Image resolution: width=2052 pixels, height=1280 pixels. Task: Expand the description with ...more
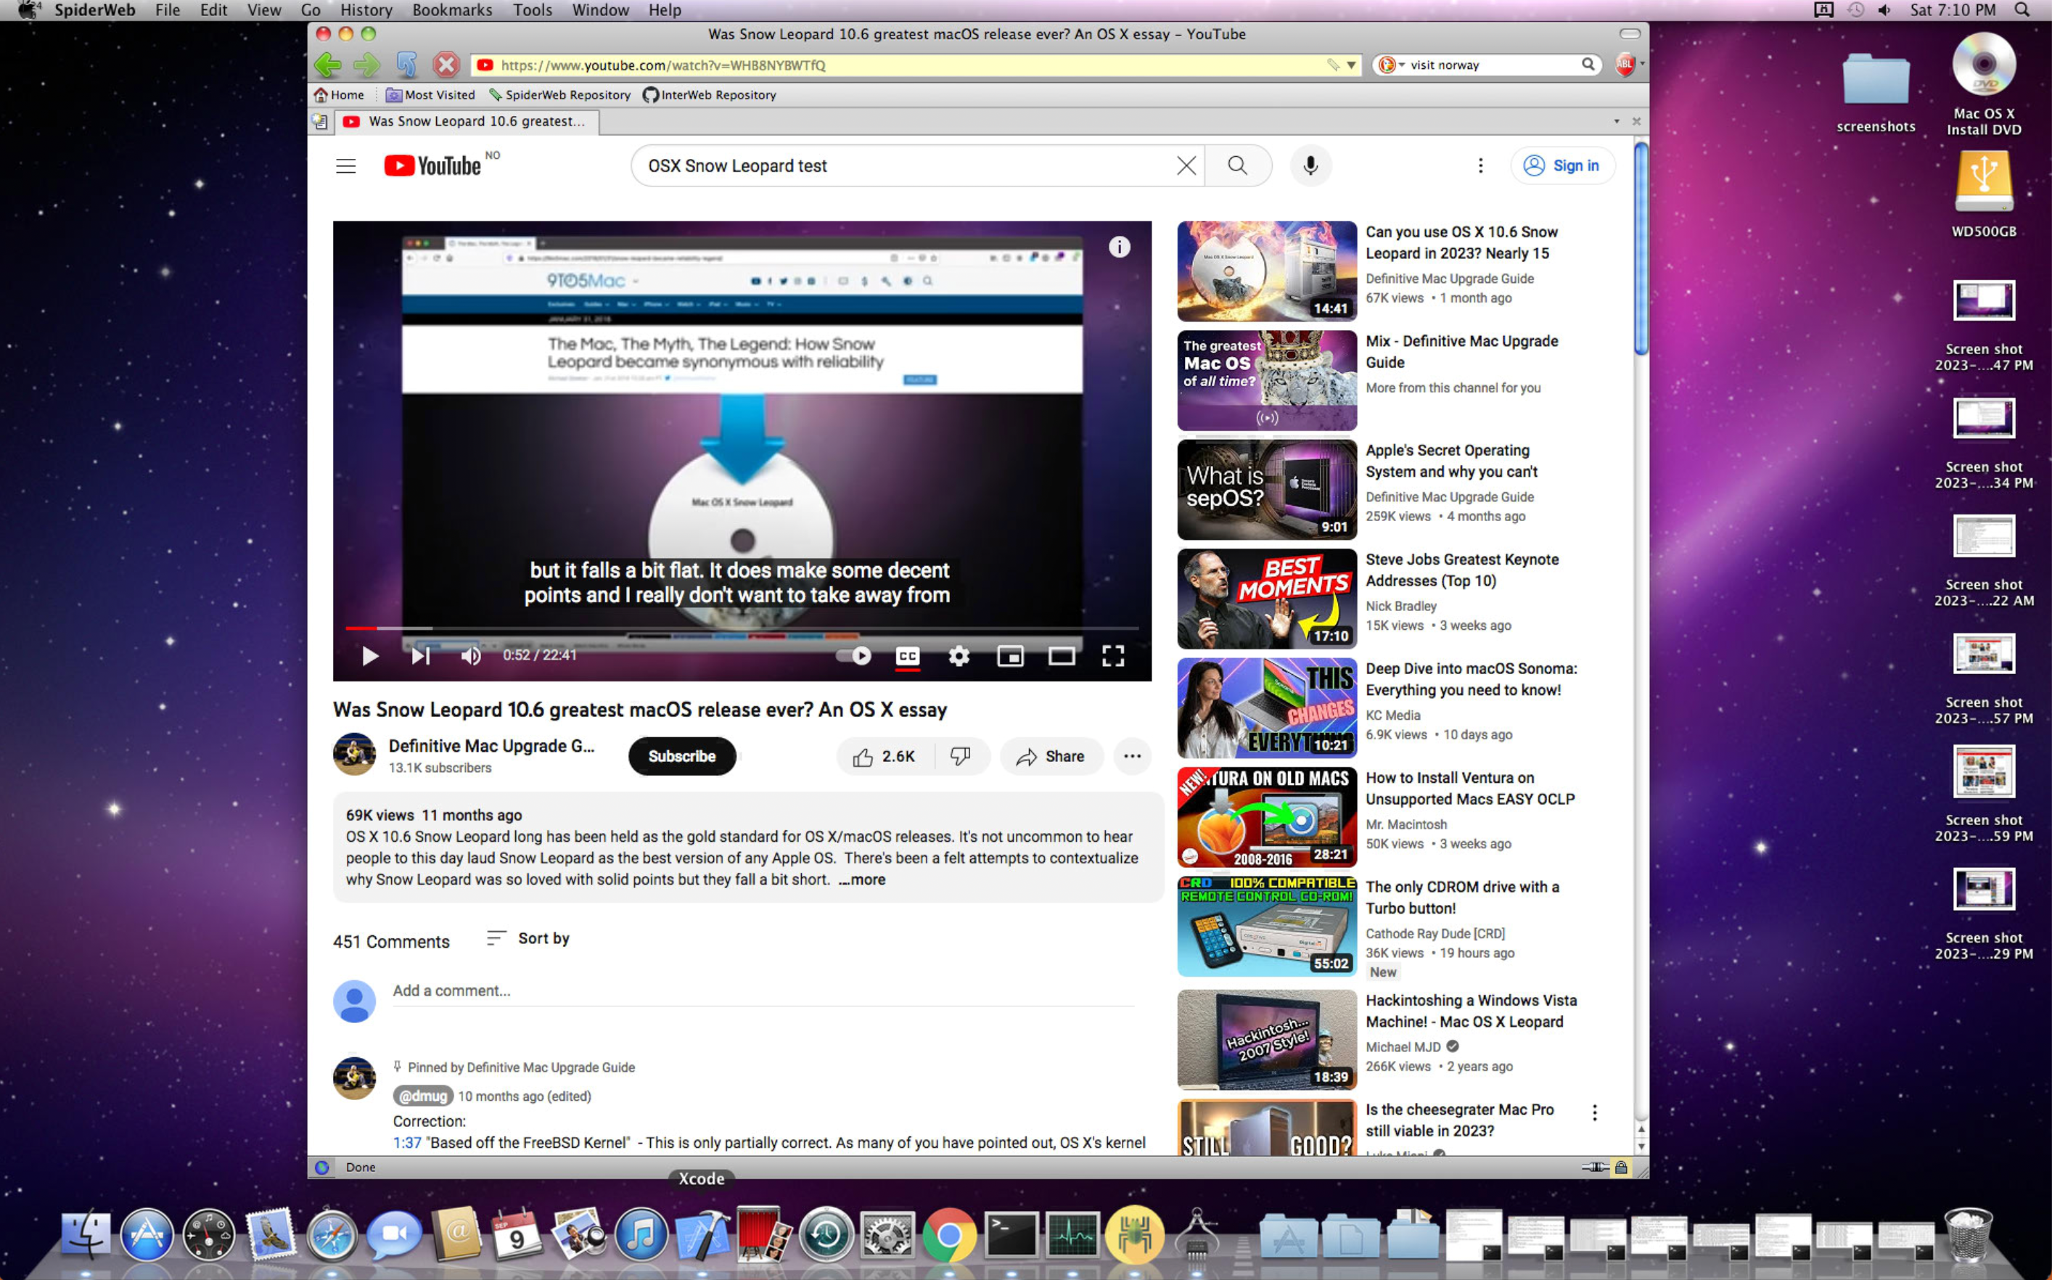click(862, 879)
